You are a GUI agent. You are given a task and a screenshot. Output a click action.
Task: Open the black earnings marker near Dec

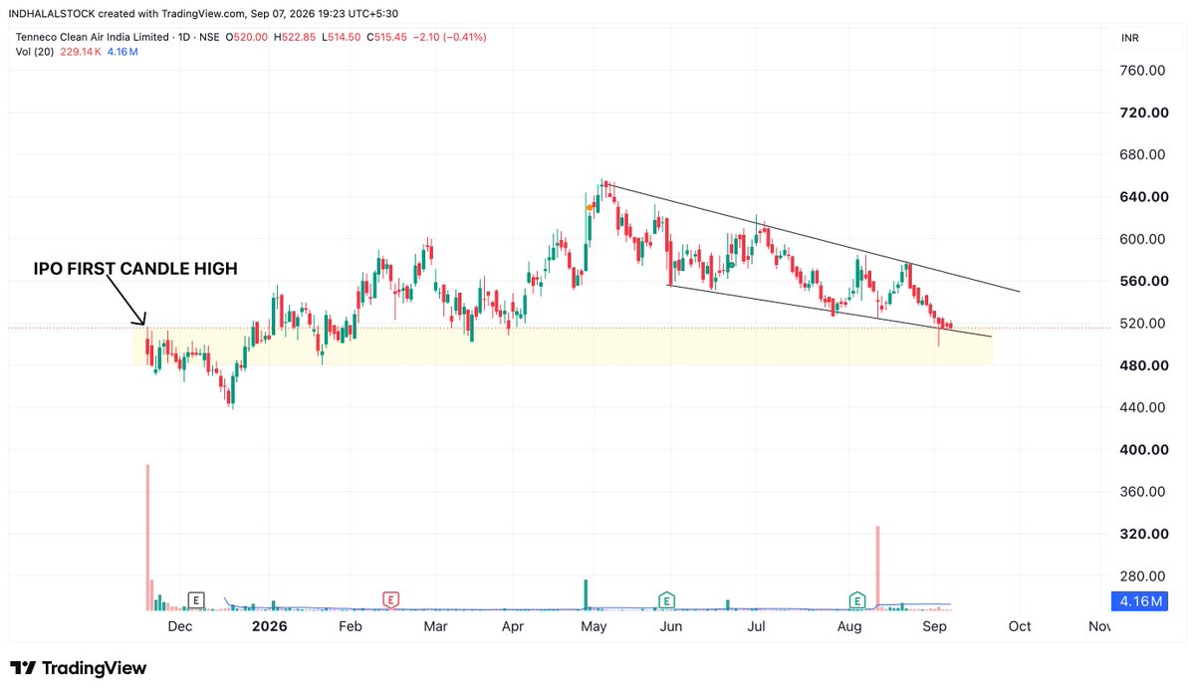(x=197, y=599)
